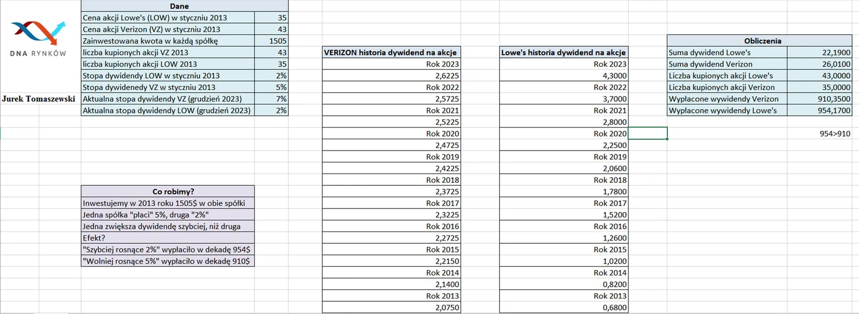Click the "Suma dywidend Lowe's" label cell
859x314 pixels.
727,53
